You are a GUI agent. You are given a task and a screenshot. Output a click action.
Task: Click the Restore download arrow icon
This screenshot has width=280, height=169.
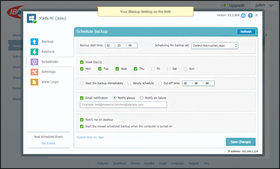tap(34, 52)
